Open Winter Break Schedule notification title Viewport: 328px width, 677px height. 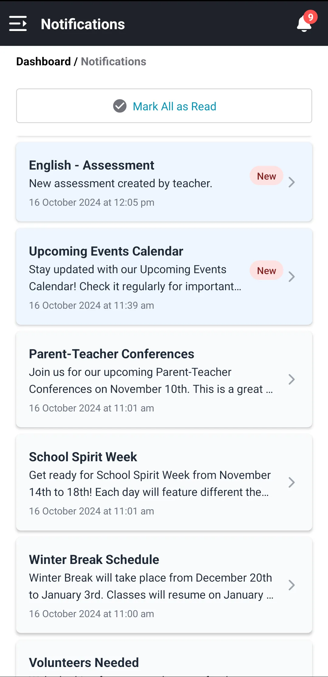pyautogui.click(x=94, y=560)
